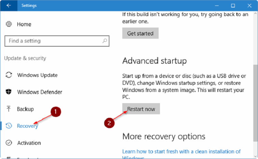258x159 pixels.
Task: Open the Activation settings page
Action: 29,143
